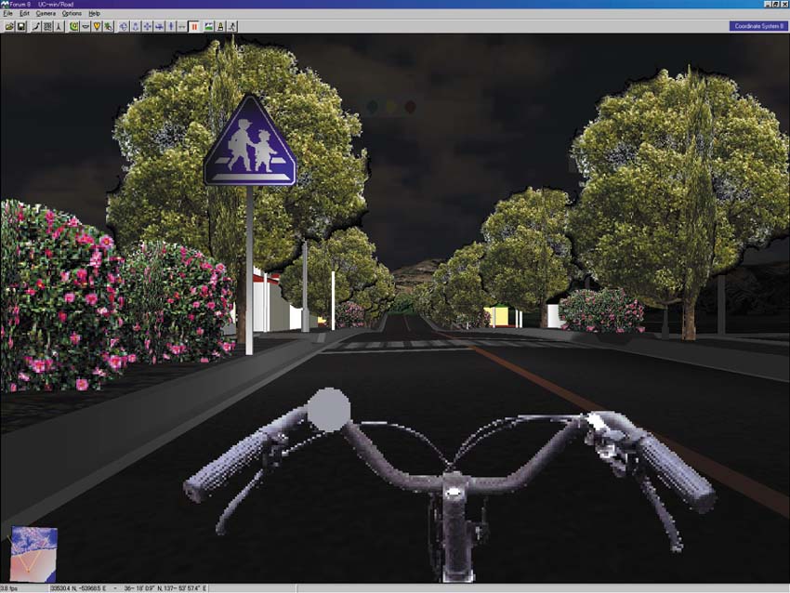Open the Camera menu
Viewport: 790px width, 593px height.
(46, 14)
